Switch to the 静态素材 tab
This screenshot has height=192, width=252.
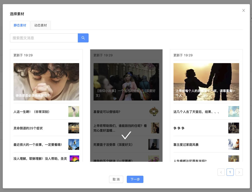[x=20, y=25]
